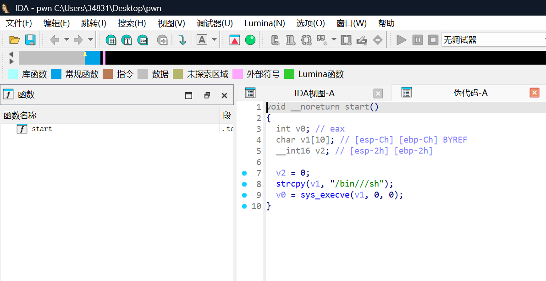Click the Lumina函数 green legend swatch
Image resolution: width=546 pixels, height=281 pixels.
pyautogui.click(x=289, y=74)
